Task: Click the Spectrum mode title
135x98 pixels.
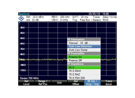Action: (24, 14)
